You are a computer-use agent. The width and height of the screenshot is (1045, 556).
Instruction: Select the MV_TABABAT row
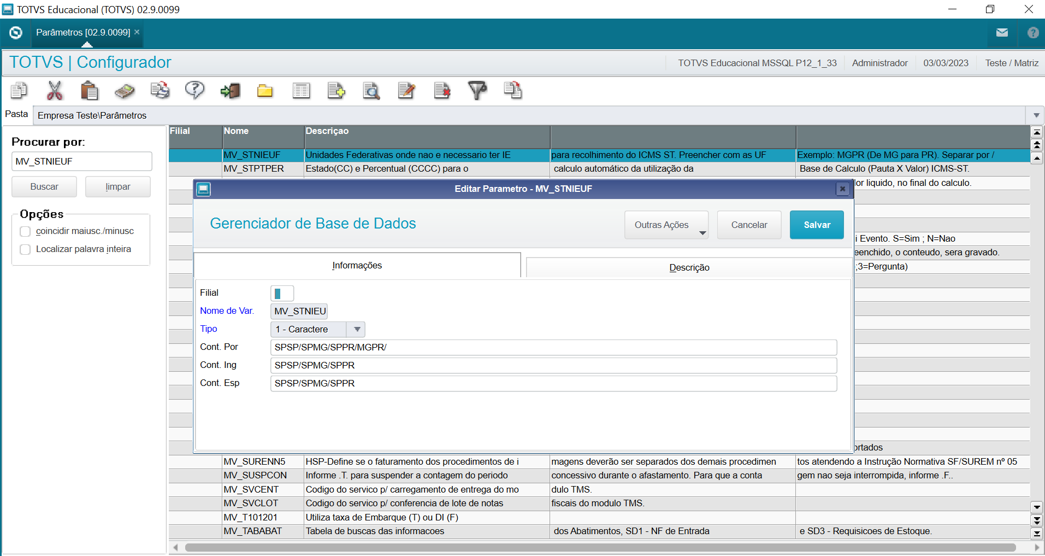point(599,531)
